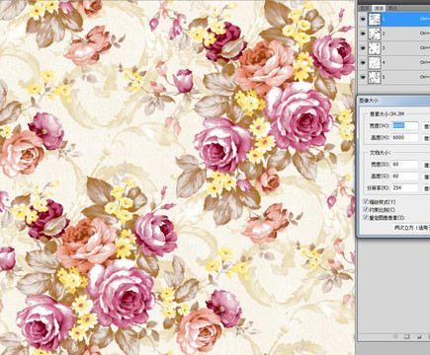Click the Create new channel icon
Image resolution: width=430 pixels, height=355 pixels.
pyautogui.click(x=419, y=336)
